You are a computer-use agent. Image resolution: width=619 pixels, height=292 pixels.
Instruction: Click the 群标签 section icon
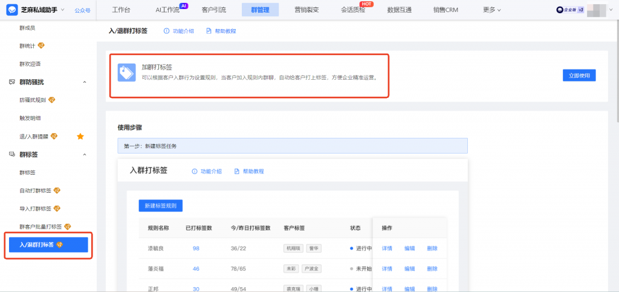[12, 154]
